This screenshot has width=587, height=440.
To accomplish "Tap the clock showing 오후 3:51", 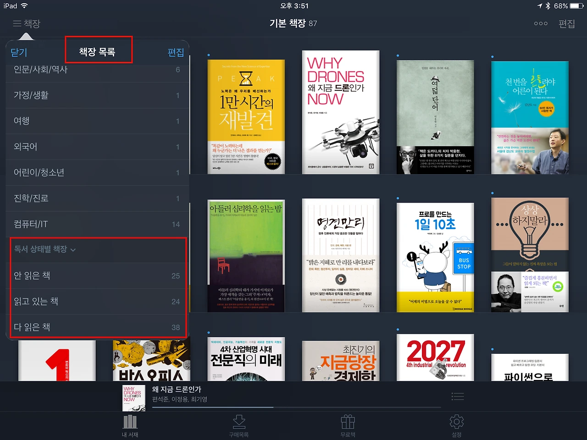I will (x=294, y=6).
